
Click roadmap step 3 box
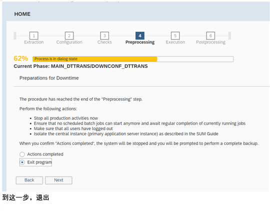104,35
